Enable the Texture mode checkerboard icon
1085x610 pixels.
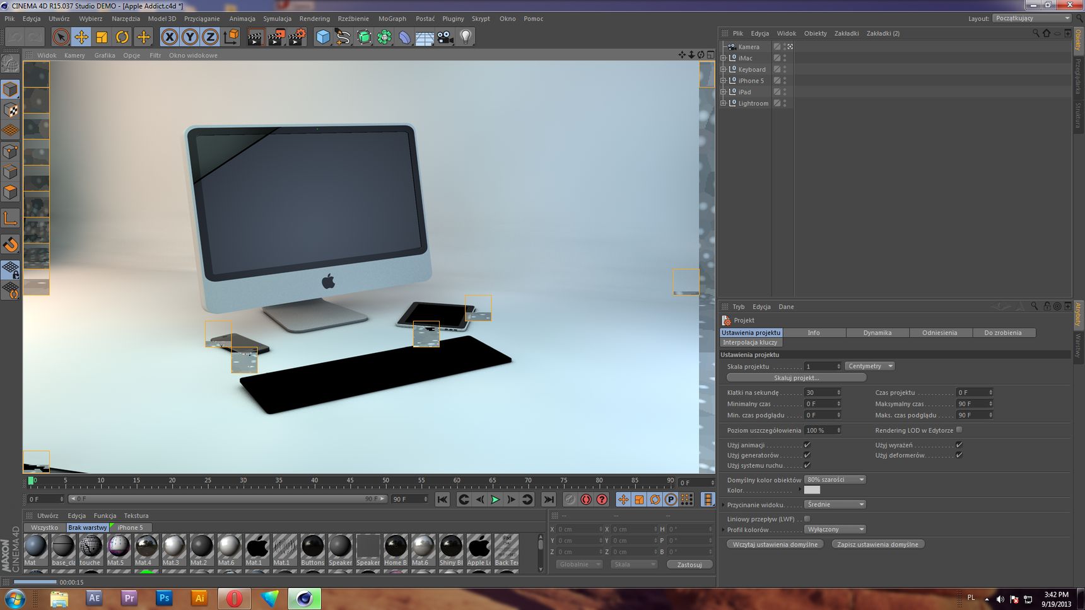pos(10,110)
